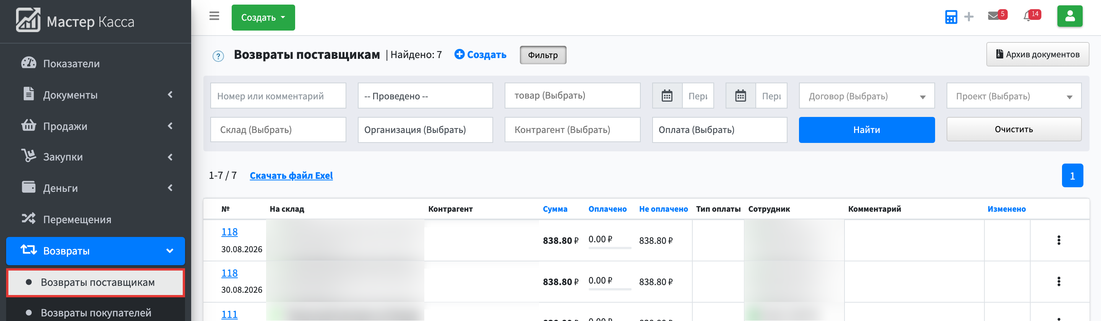The height and width of the screenshot is (321, 1101).
Task: Click first Период date input
Action: [698, 96]
